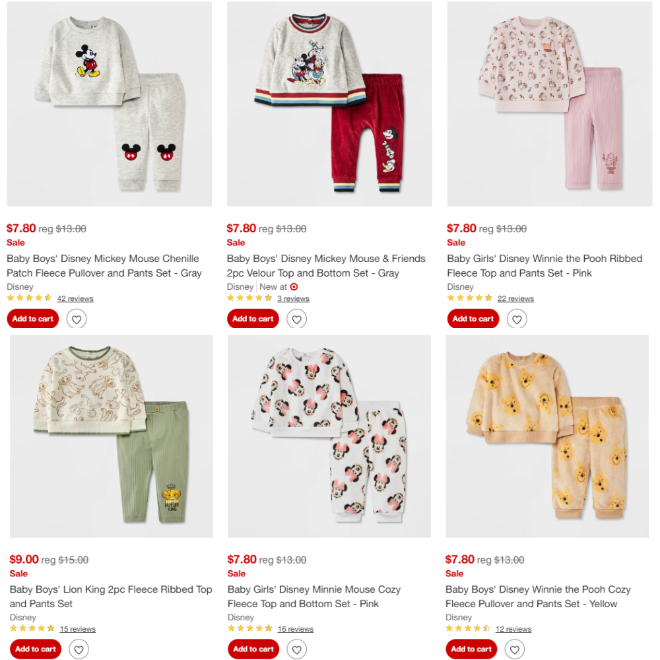
Task: View the 15 reviews for Lion King set
Action: point(77,629)
